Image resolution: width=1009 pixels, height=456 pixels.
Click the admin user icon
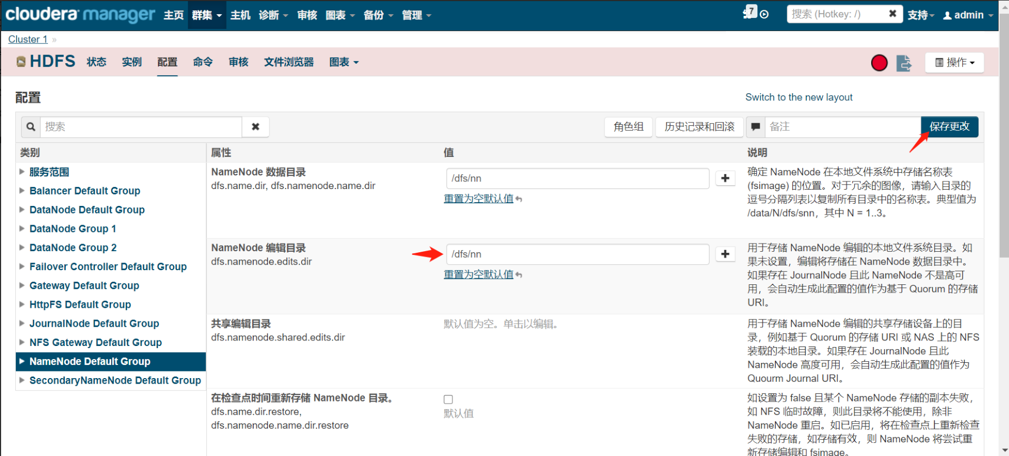coord(947,15)
